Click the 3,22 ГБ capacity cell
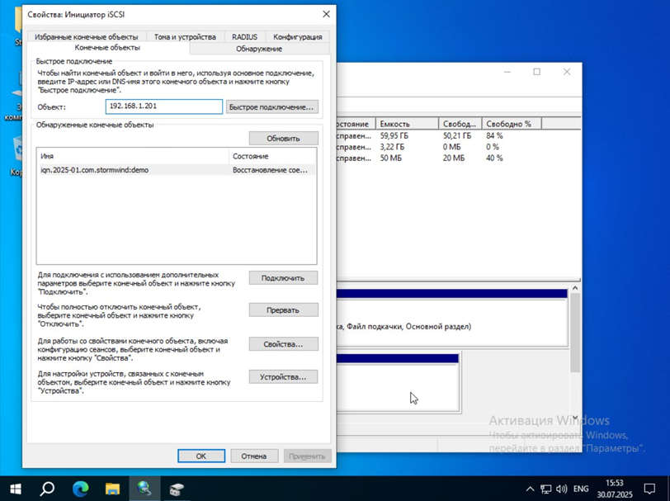Screen dimensions: 670x501 point(392,147)
